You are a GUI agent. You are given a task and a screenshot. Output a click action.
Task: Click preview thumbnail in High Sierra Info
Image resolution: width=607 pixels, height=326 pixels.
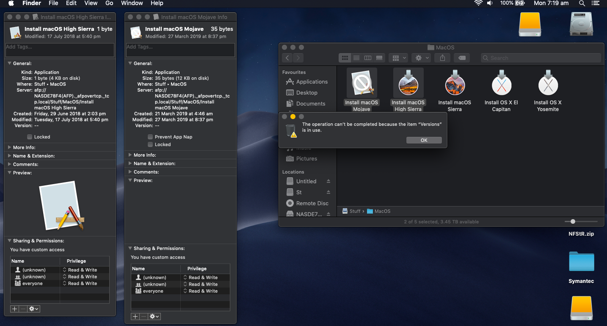pyautogui.click(x=61, y=206)
